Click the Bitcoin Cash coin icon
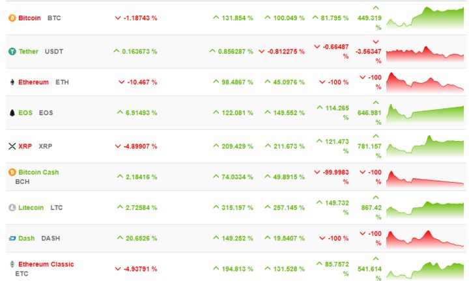 pyautogui.click(x=12, y=172)
